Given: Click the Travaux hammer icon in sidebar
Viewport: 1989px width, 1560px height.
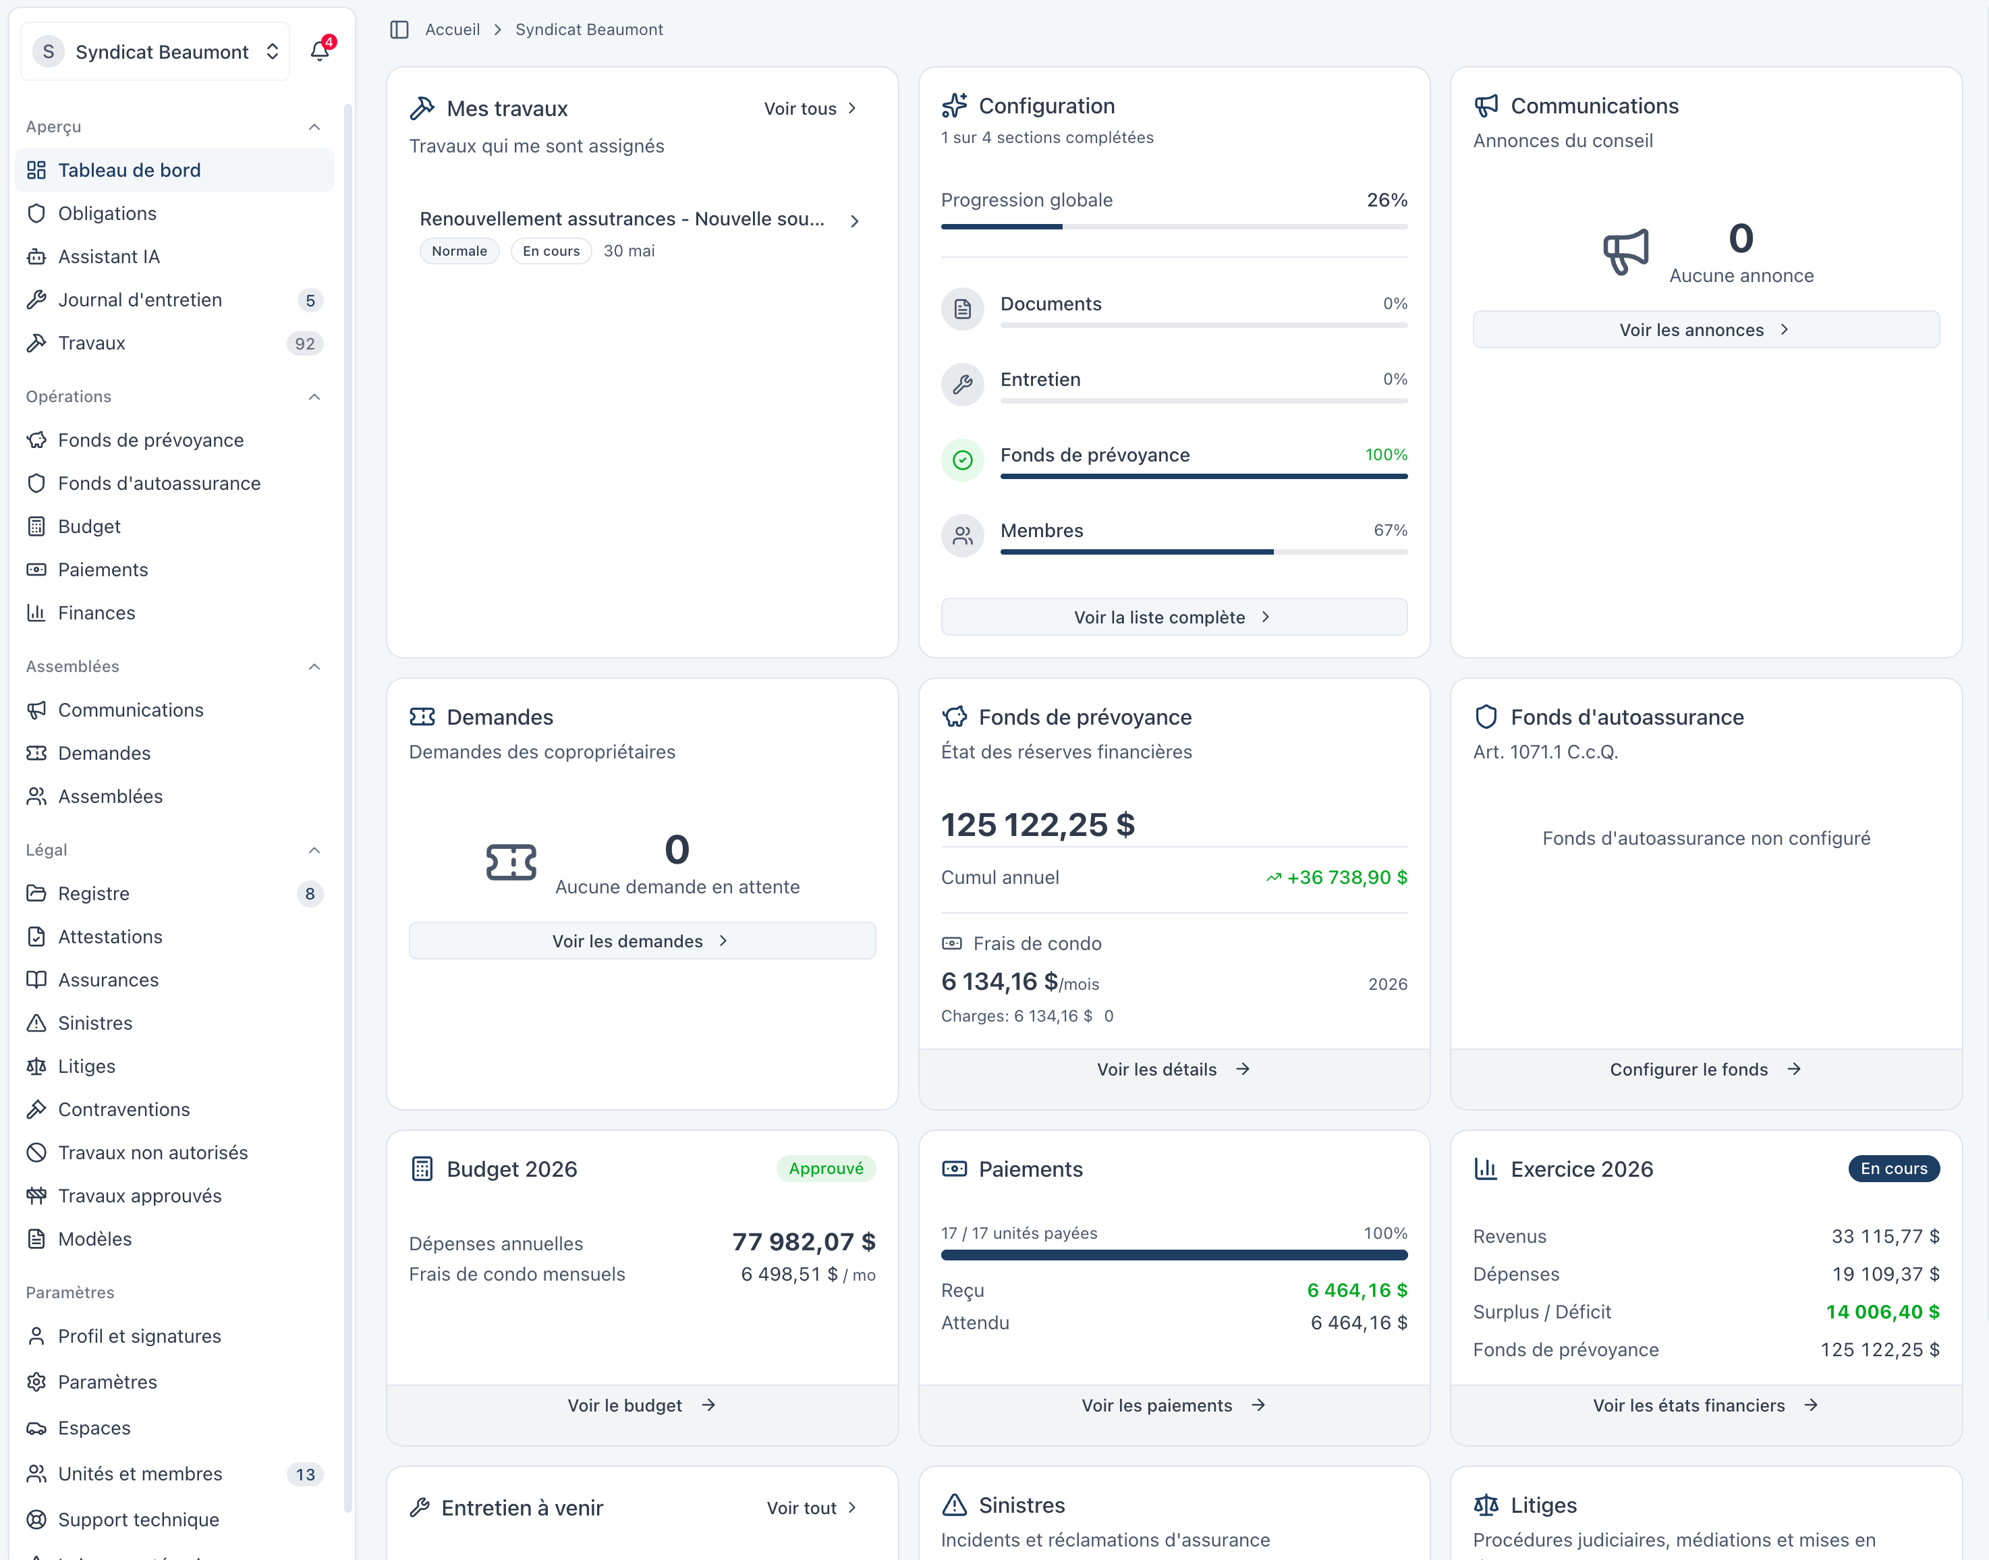Looking at the screenshot, I should pos(36,343).
